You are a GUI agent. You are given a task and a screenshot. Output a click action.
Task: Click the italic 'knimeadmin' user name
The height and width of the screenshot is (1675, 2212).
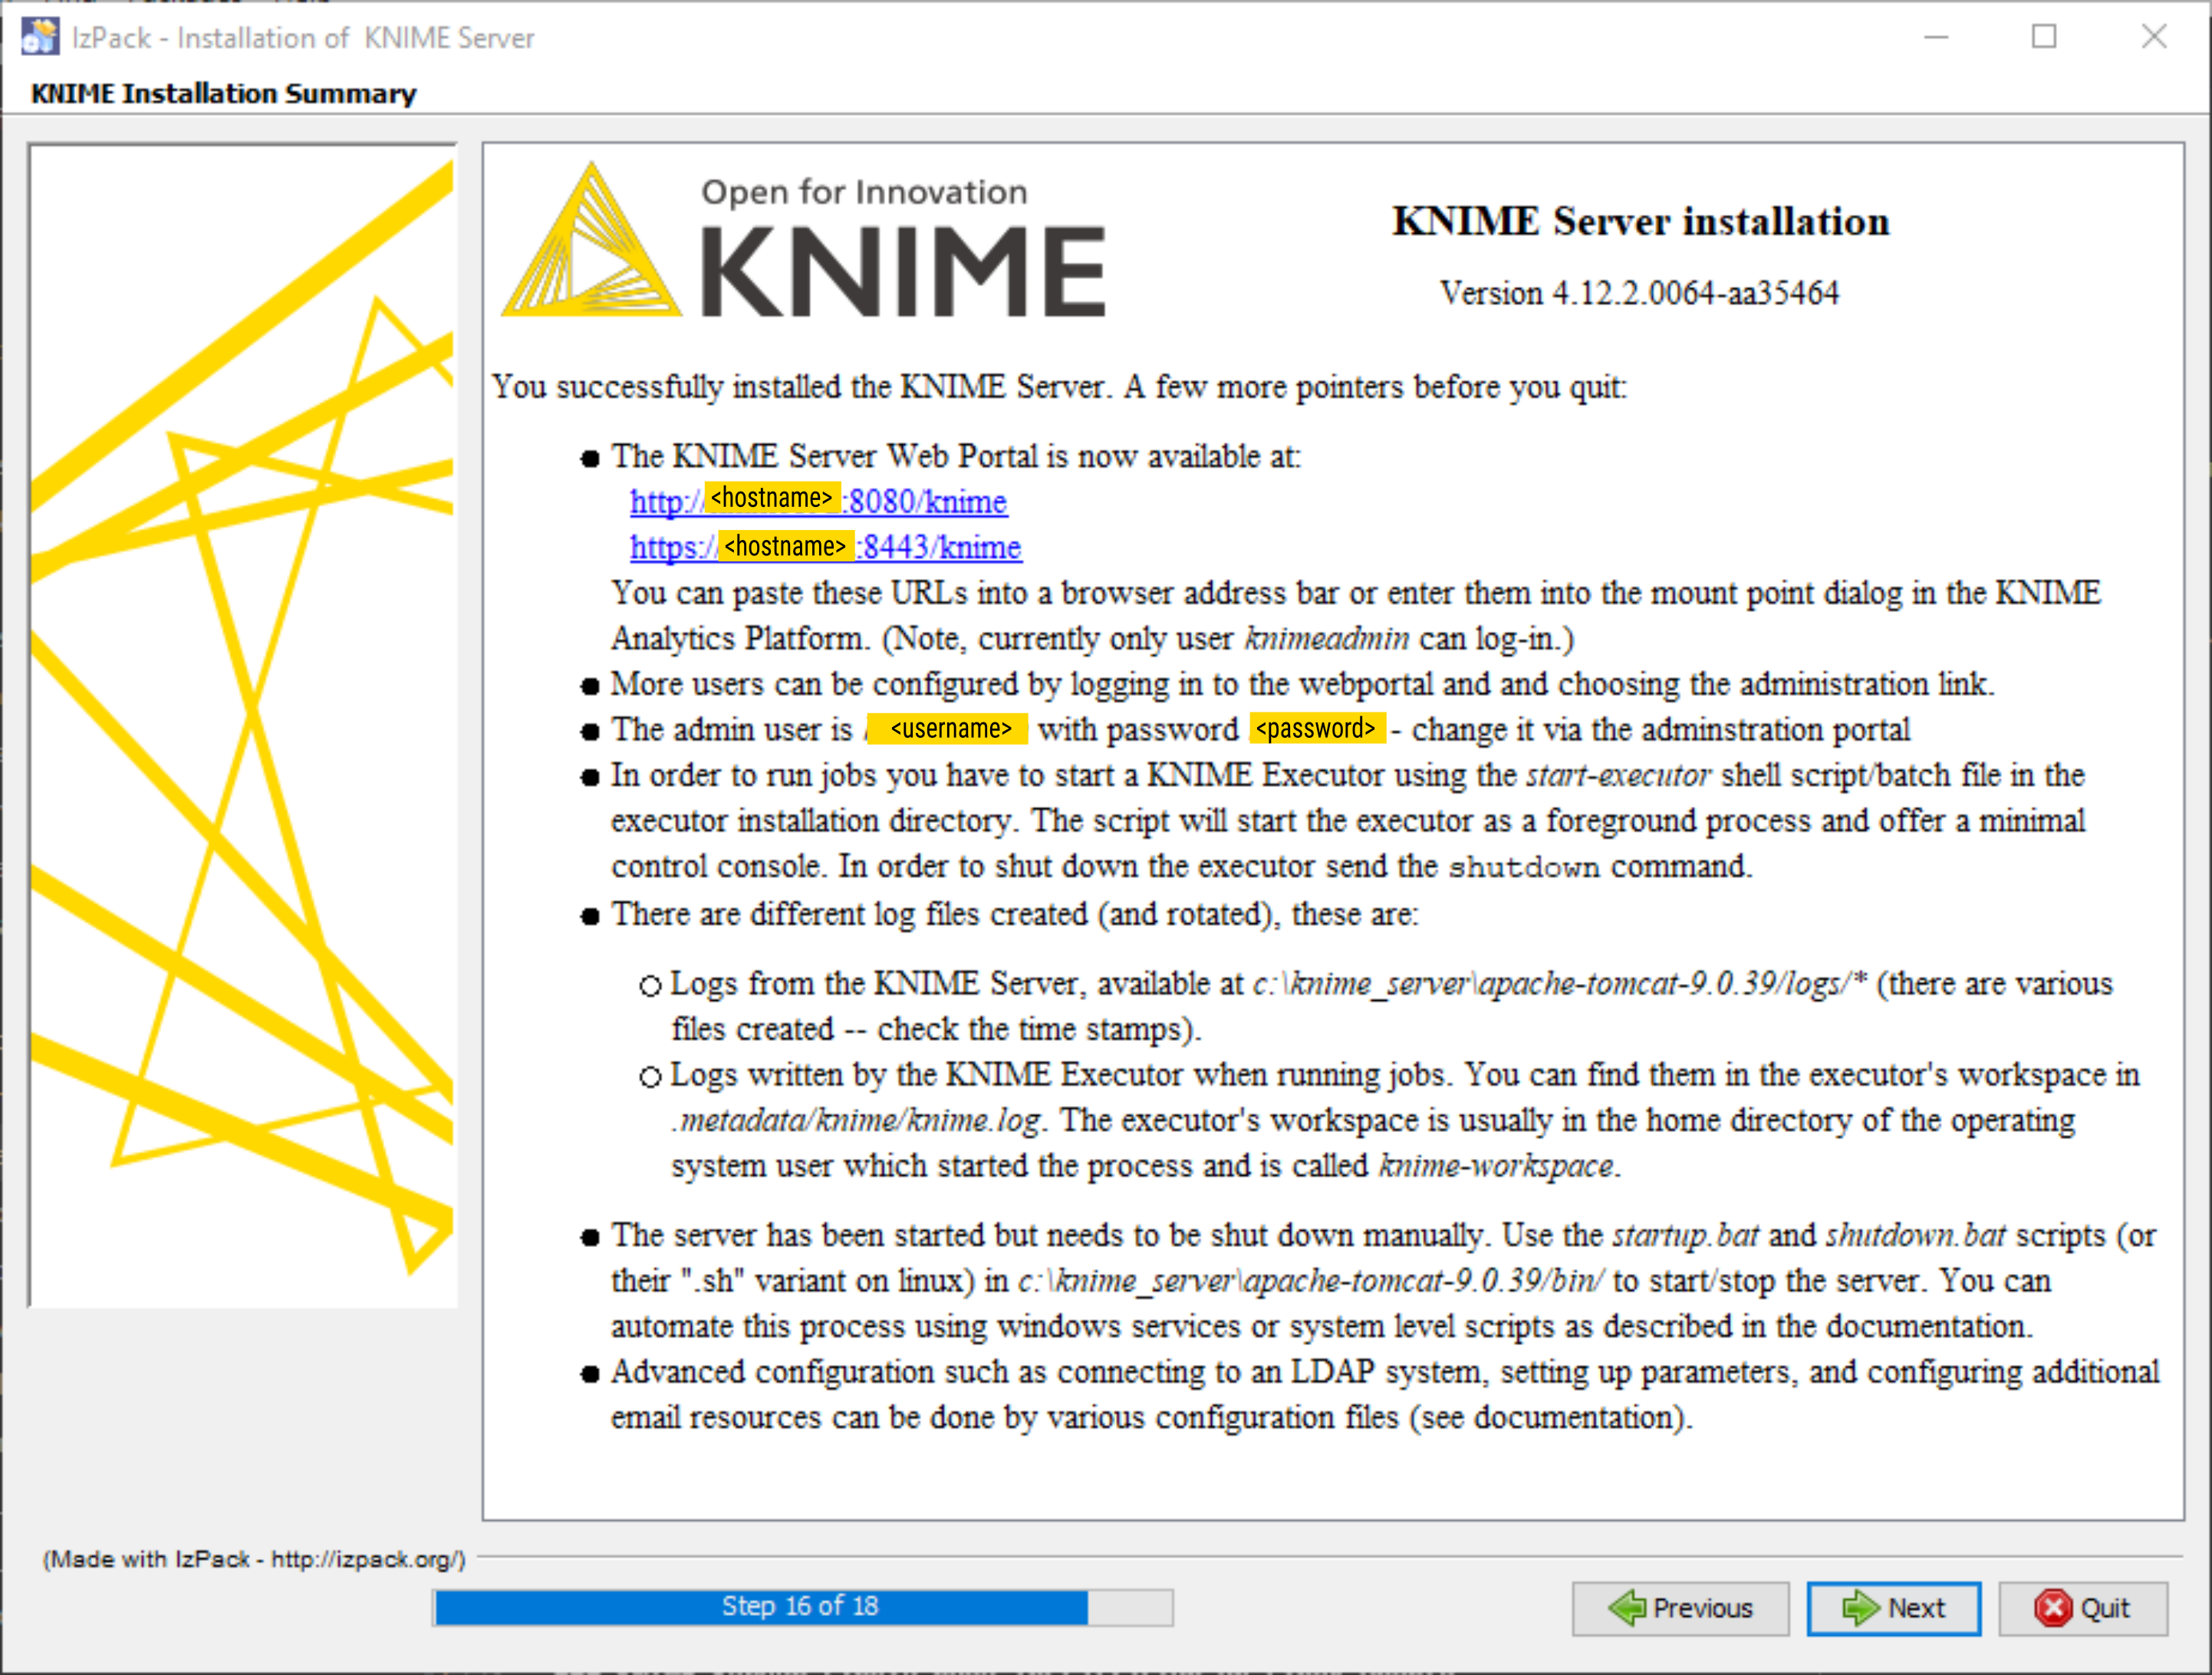click(x=1326, y=638)
